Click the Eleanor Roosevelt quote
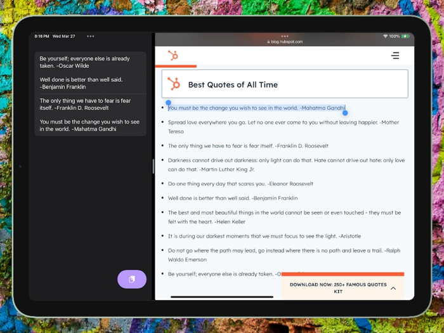The image size is (444, 333). [240, 184]
